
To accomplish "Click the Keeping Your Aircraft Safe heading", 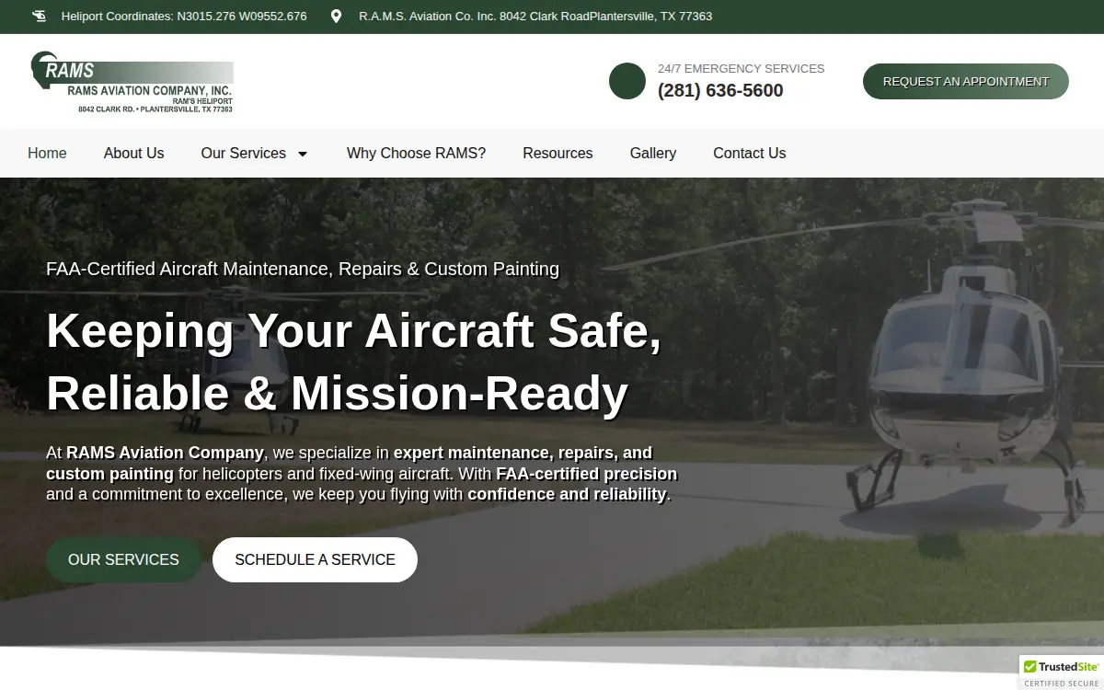I will 354,361.
